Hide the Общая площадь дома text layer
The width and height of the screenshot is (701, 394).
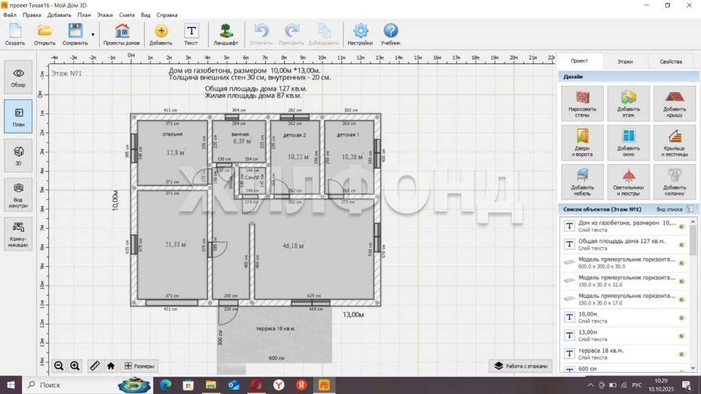tap(681, 244)
